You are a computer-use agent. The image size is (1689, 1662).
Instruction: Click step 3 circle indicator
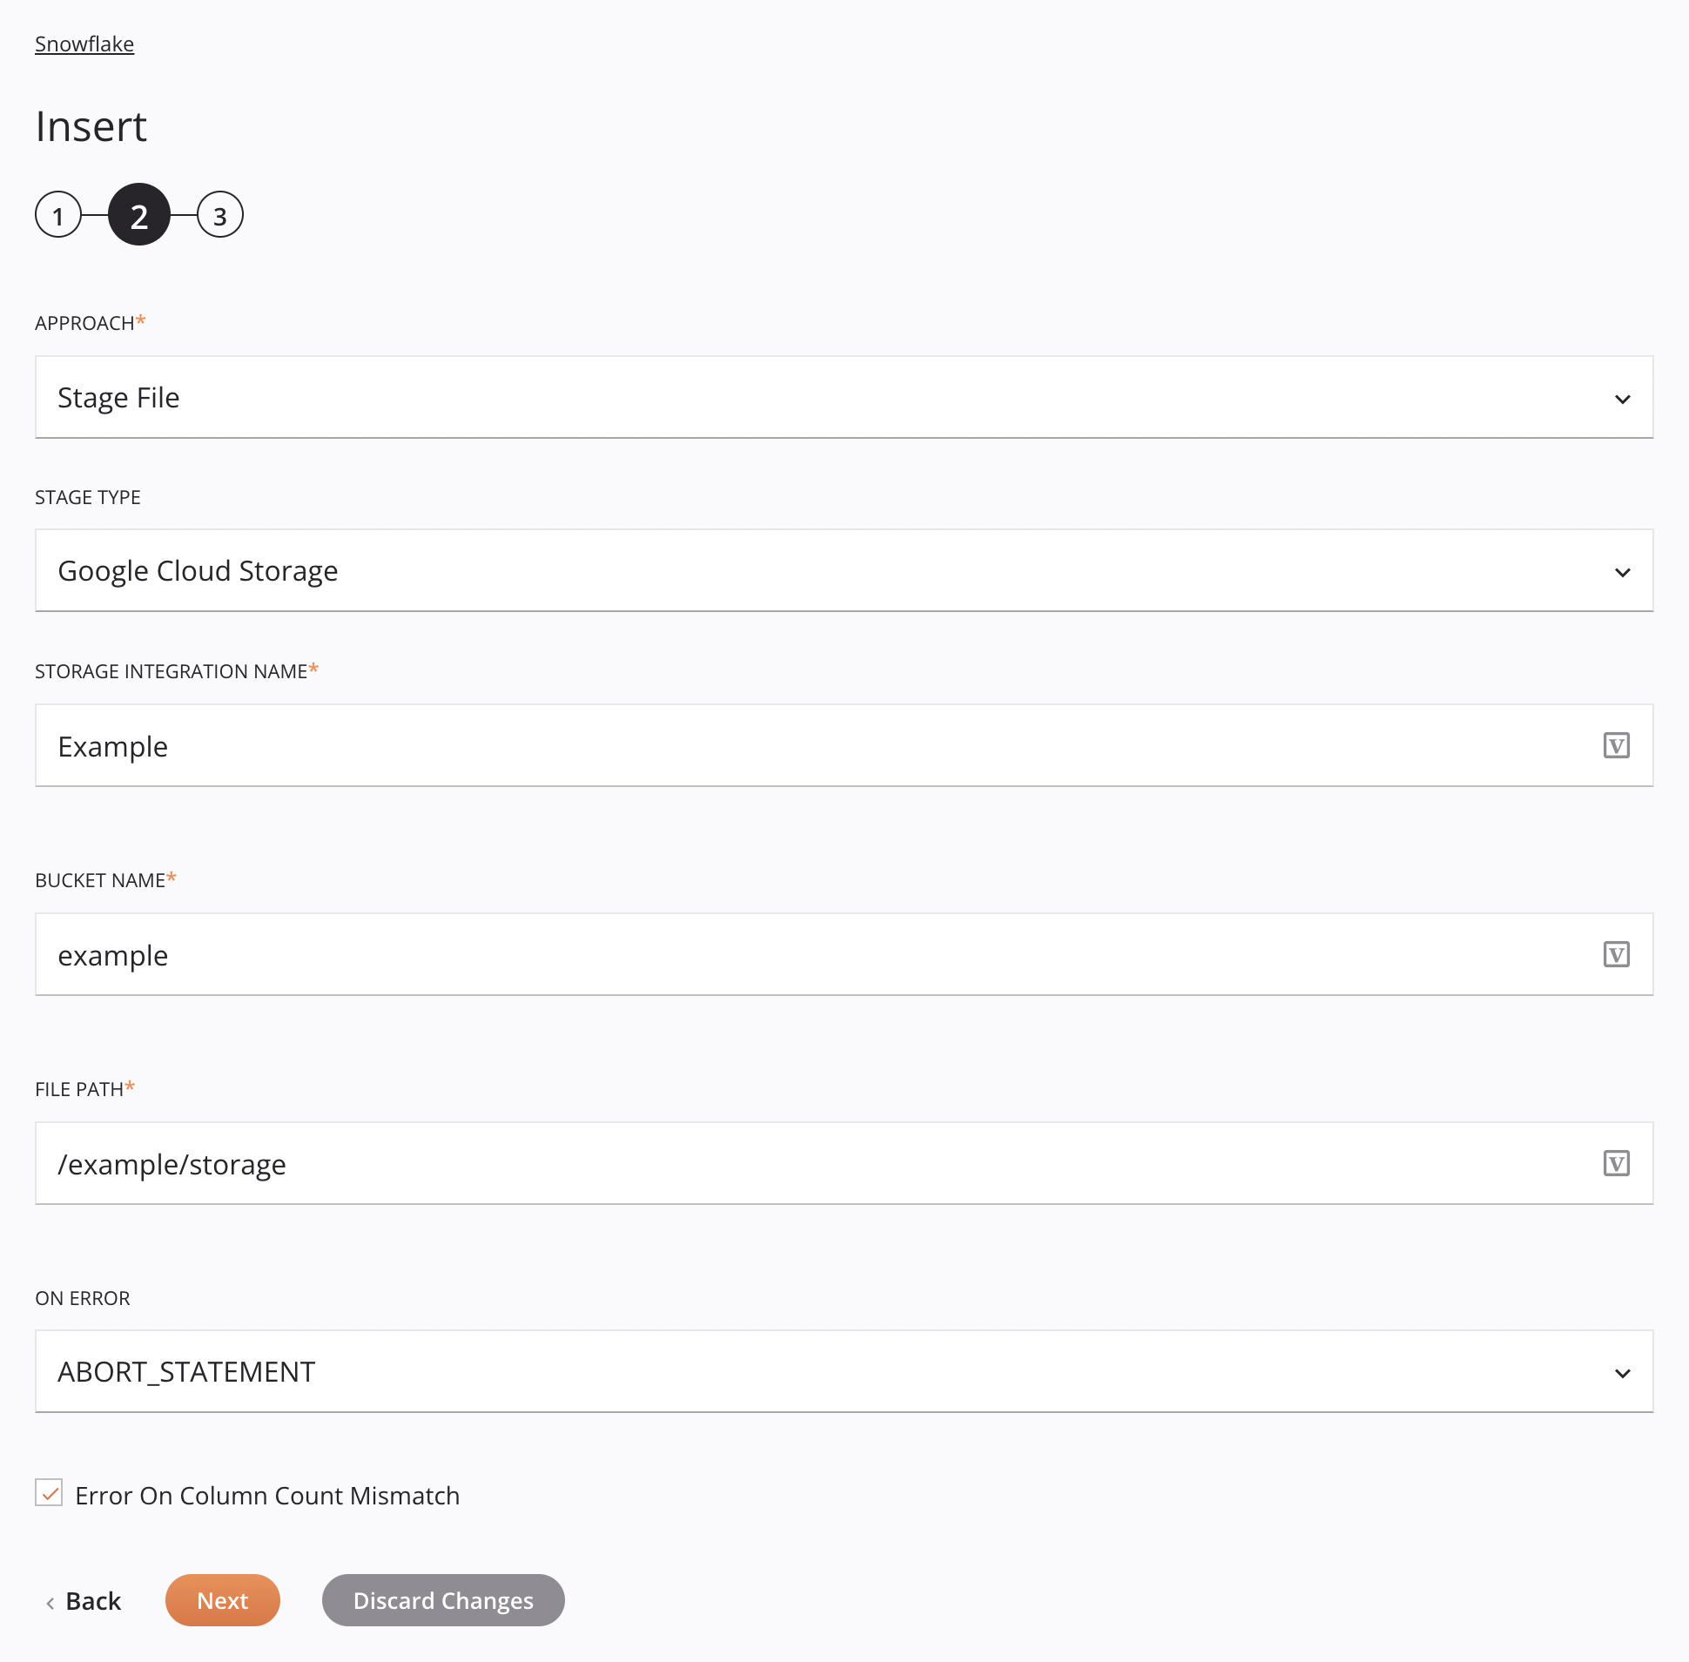pos(218,214)
